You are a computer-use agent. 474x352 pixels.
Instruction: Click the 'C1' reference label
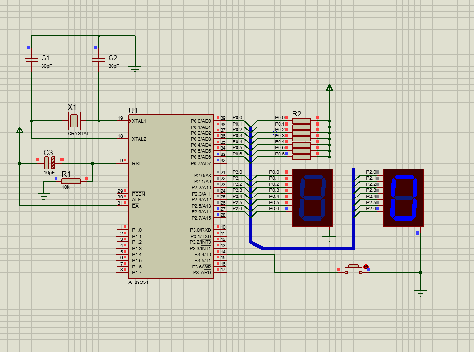point(46,58)
